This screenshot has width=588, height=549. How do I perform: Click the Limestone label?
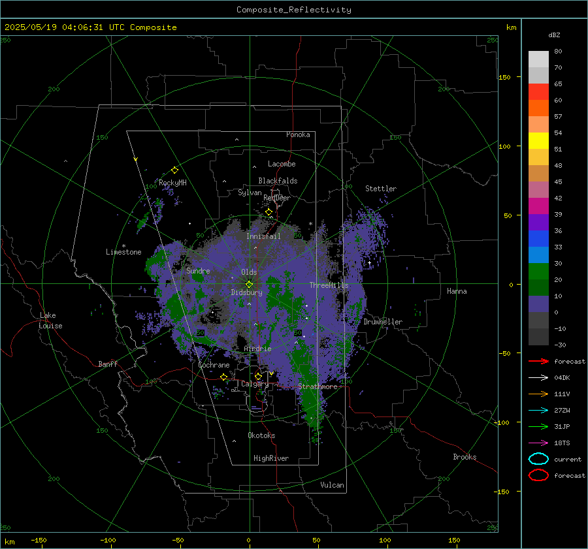[123, 252]
